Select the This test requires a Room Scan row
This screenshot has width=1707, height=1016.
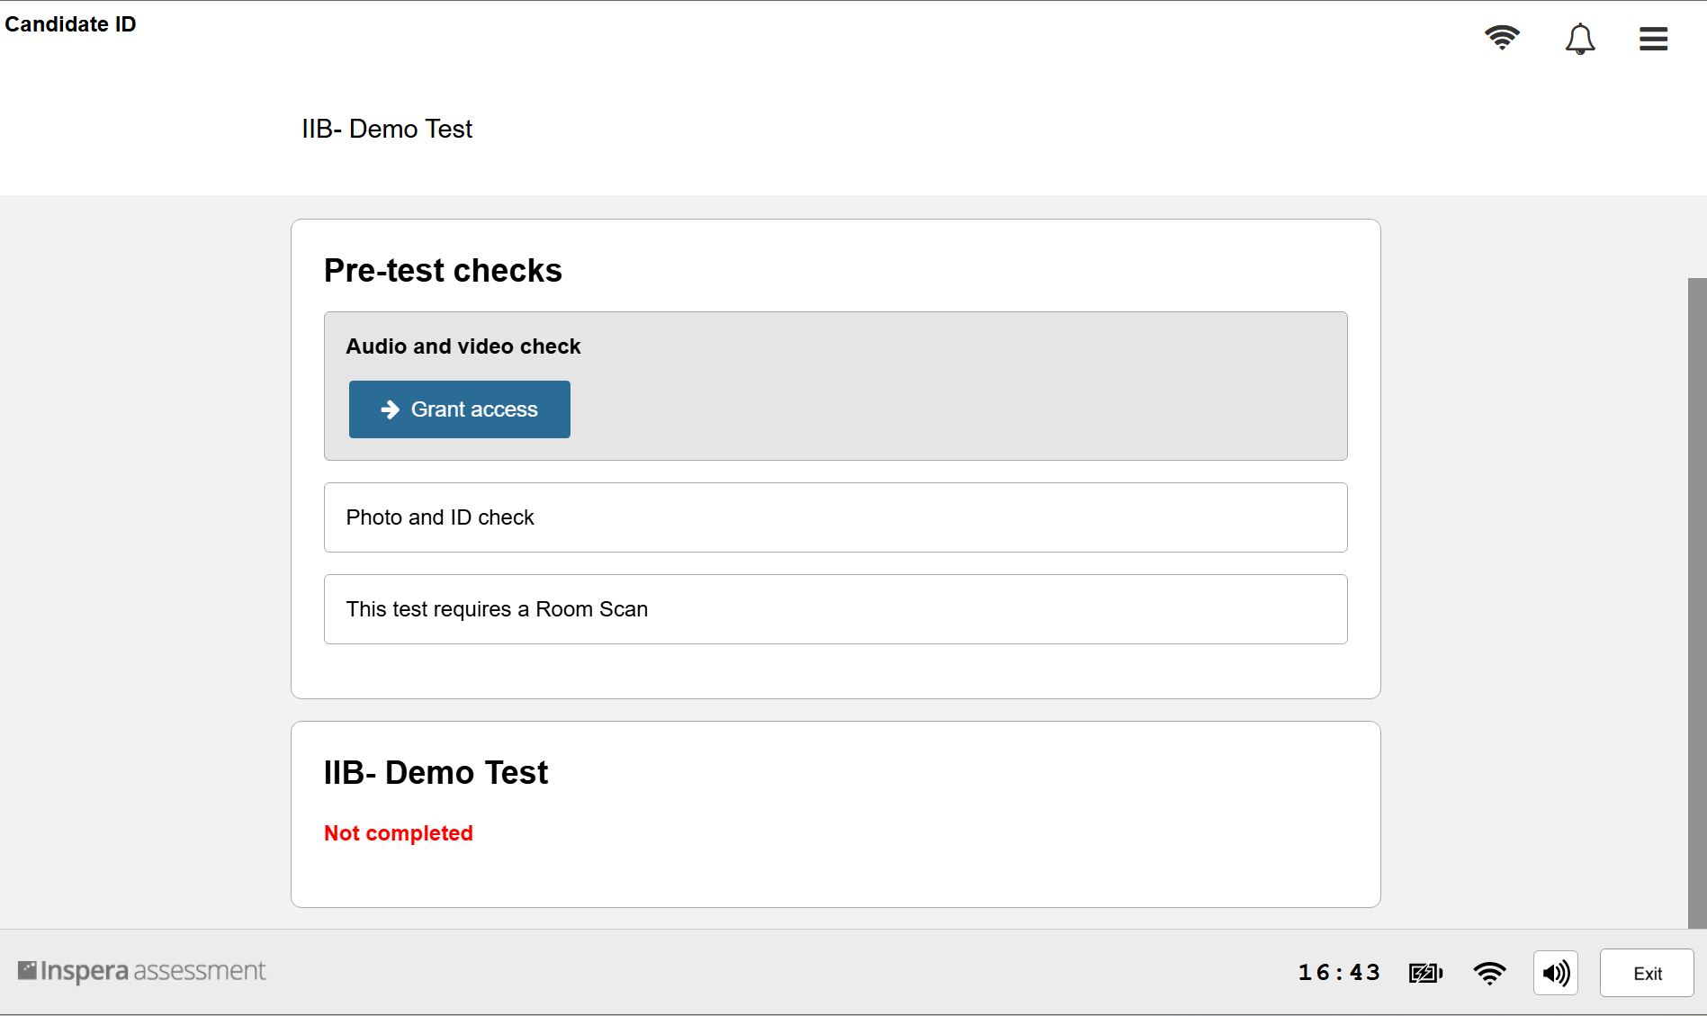835,609
